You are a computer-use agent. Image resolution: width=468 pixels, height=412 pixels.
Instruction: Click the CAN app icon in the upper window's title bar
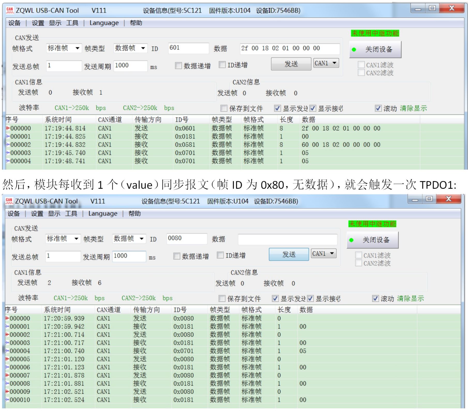click(10, 10)
